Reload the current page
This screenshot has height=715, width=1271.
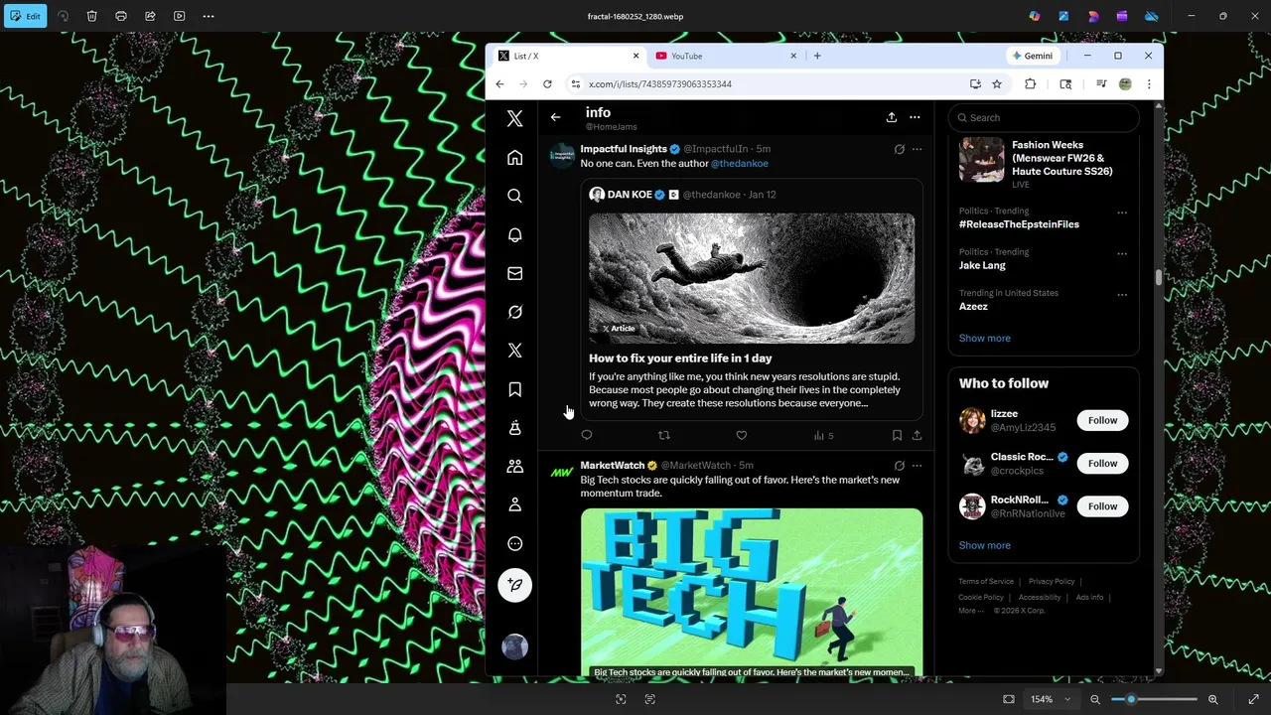(547, 84)
